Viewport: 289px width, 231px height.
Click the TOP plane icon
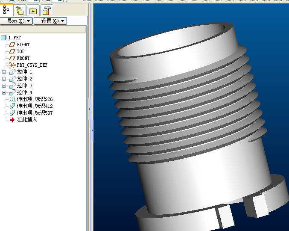coord(12,51)
